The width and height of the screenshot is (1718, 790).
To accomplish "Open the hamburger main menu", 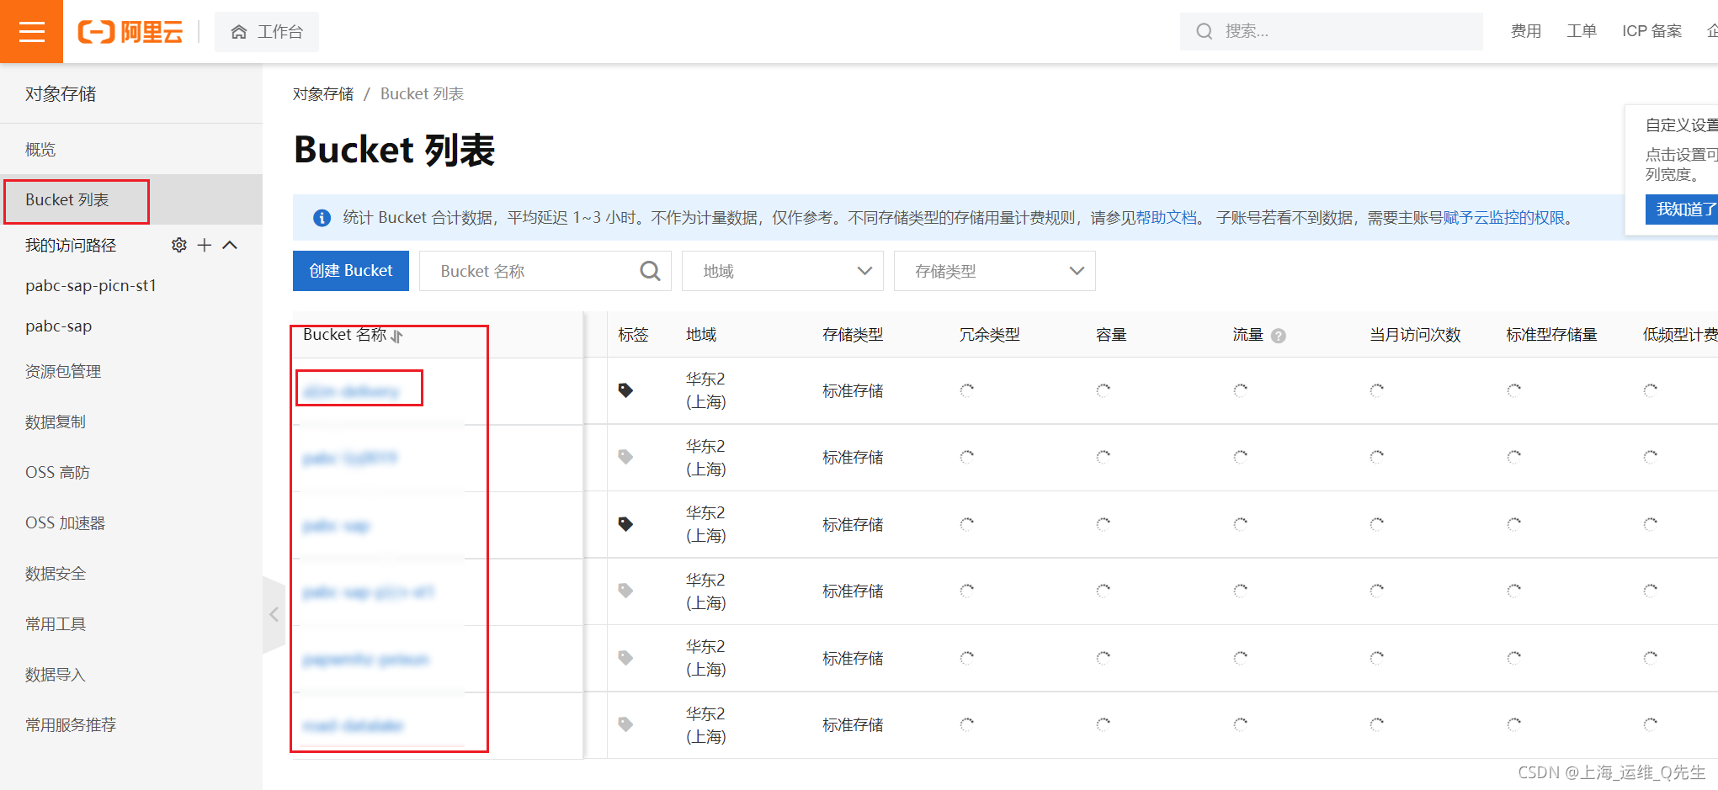I will [31, 31].
